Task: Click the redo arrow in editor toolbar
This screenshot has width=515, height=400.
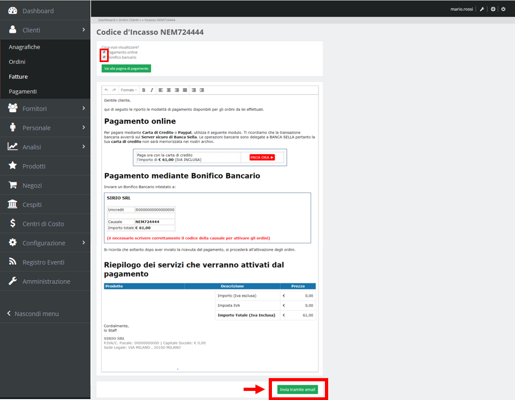Action: [114, 90]
